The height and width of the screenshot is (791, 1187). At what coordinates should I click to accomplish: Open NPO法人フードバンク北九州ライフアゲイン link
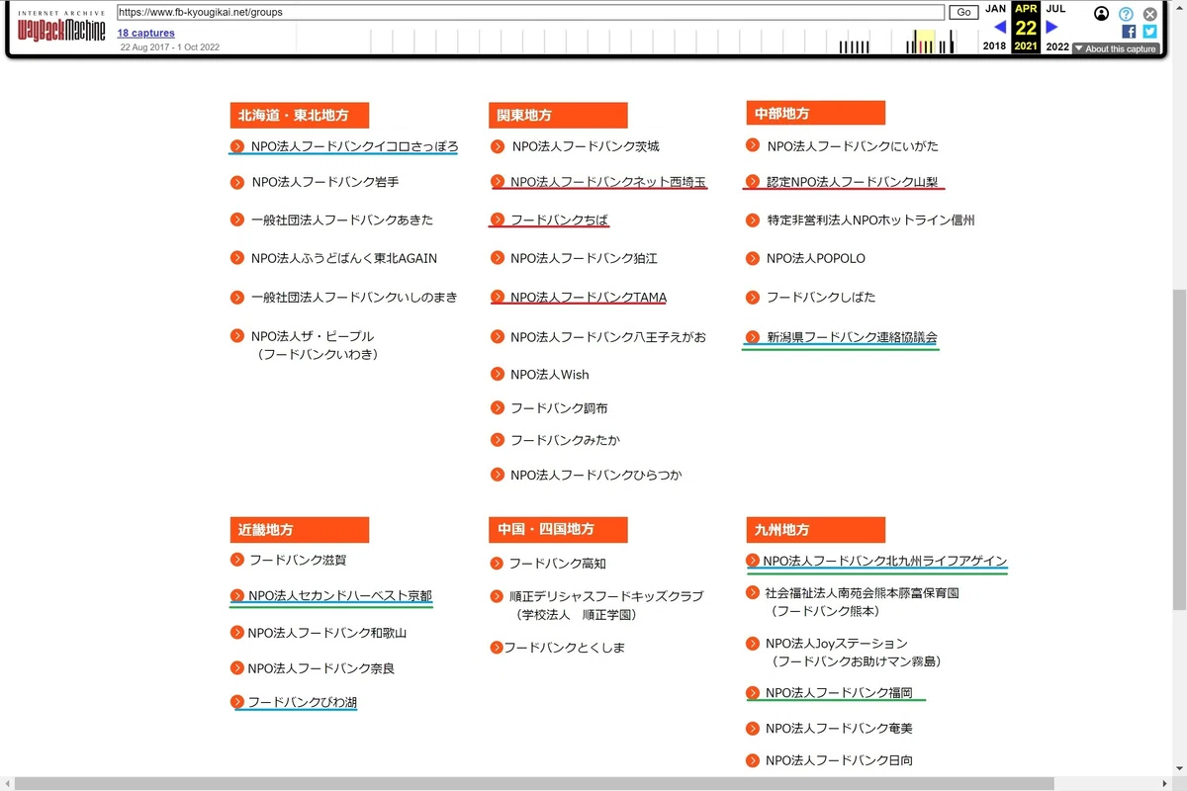point(884,561)
